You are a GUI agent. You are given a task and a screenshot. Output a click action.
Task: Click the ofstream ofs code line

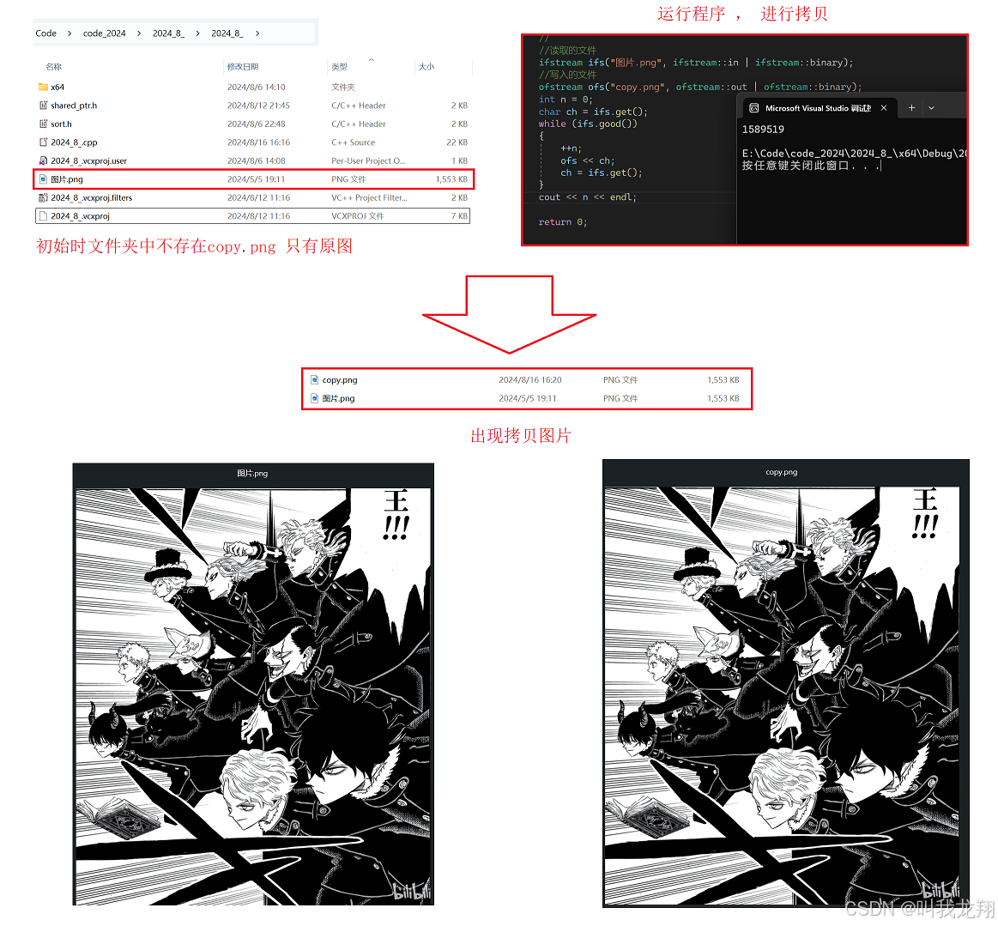point(700,88)
